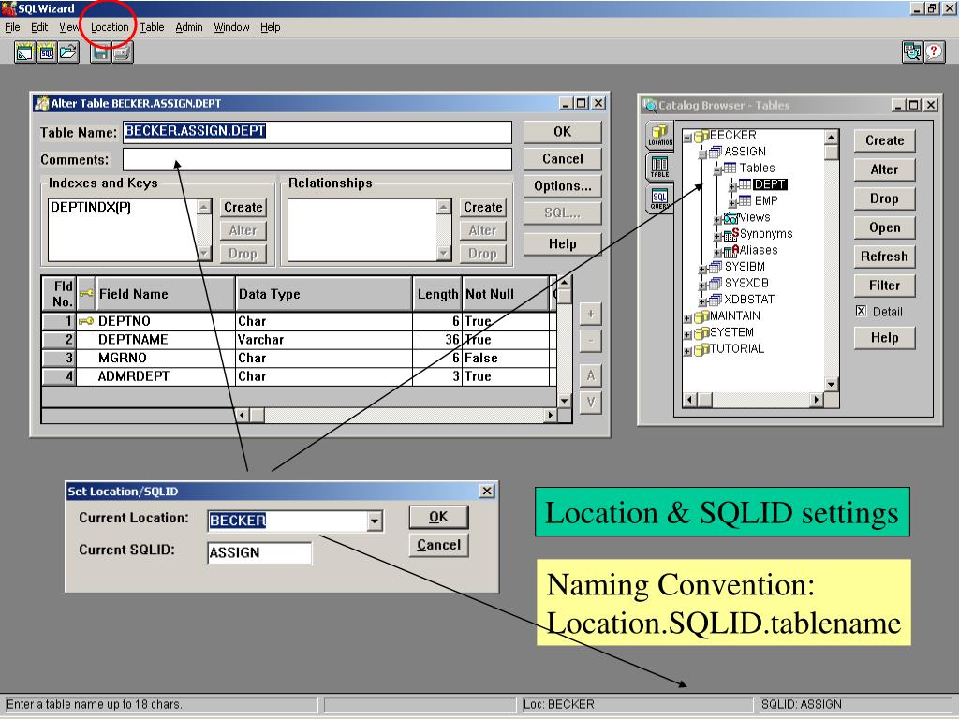
Task: Click the SQLWizard application icon in the title bar
Action: (x=8, y=8)
